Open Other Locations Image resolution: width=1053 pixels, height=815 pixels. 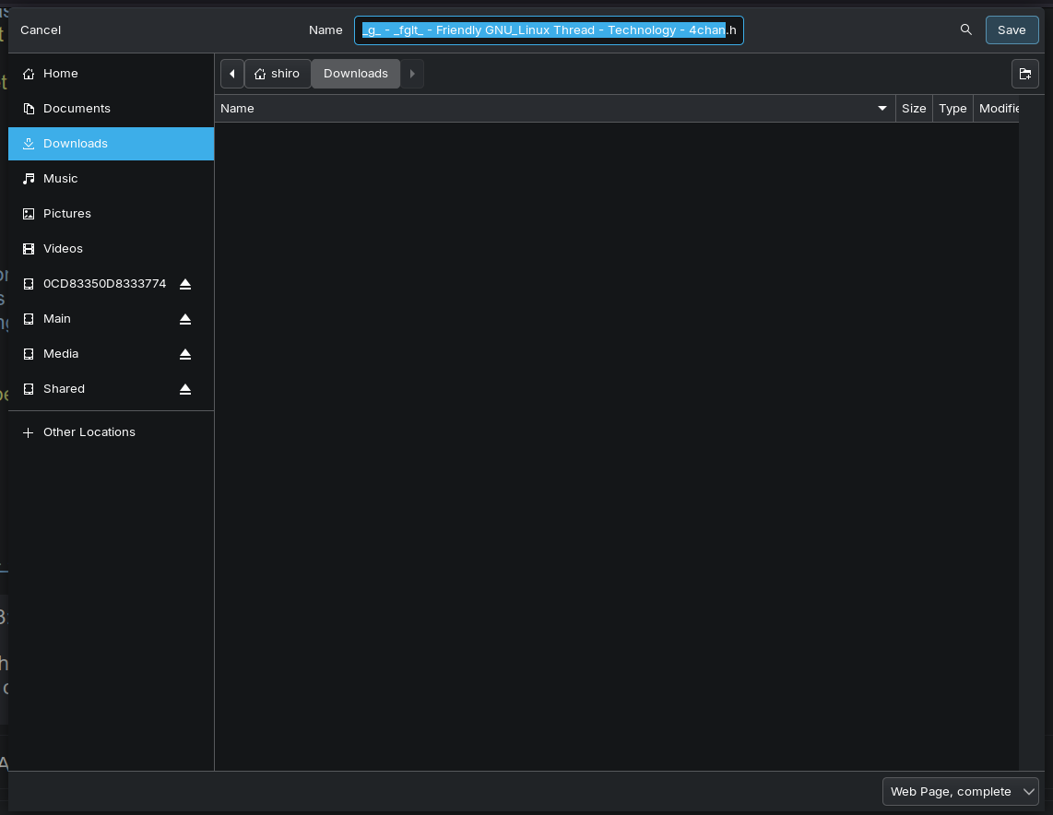[x=111, y=432]
